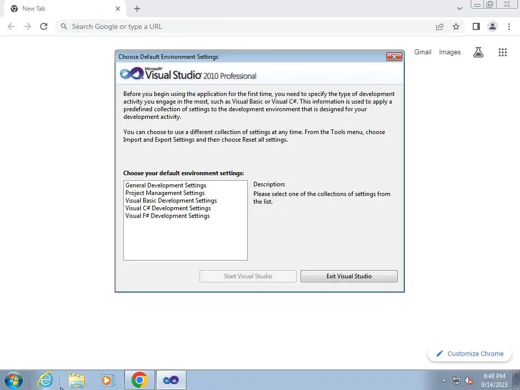Open the muted volume tray icon
Screen dimensions: 520x390
[x=469, y=380]
